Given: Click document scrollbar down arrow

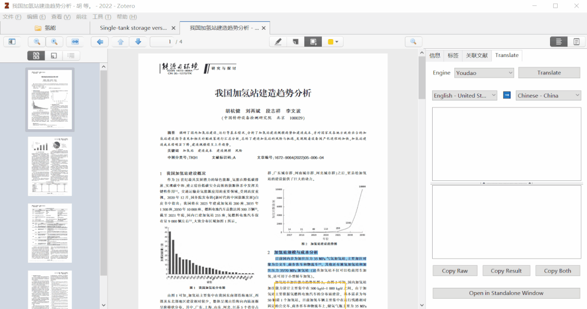Looking at the screenshot, I should tap(422, 305).
